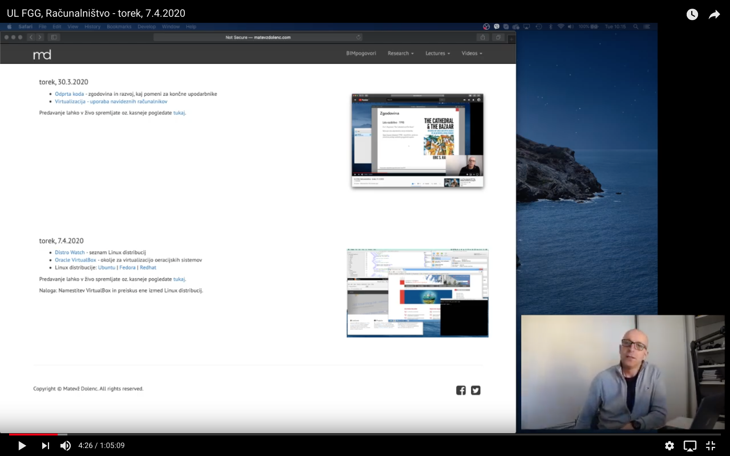Open the Apple menu

click(x=10, y=27)
